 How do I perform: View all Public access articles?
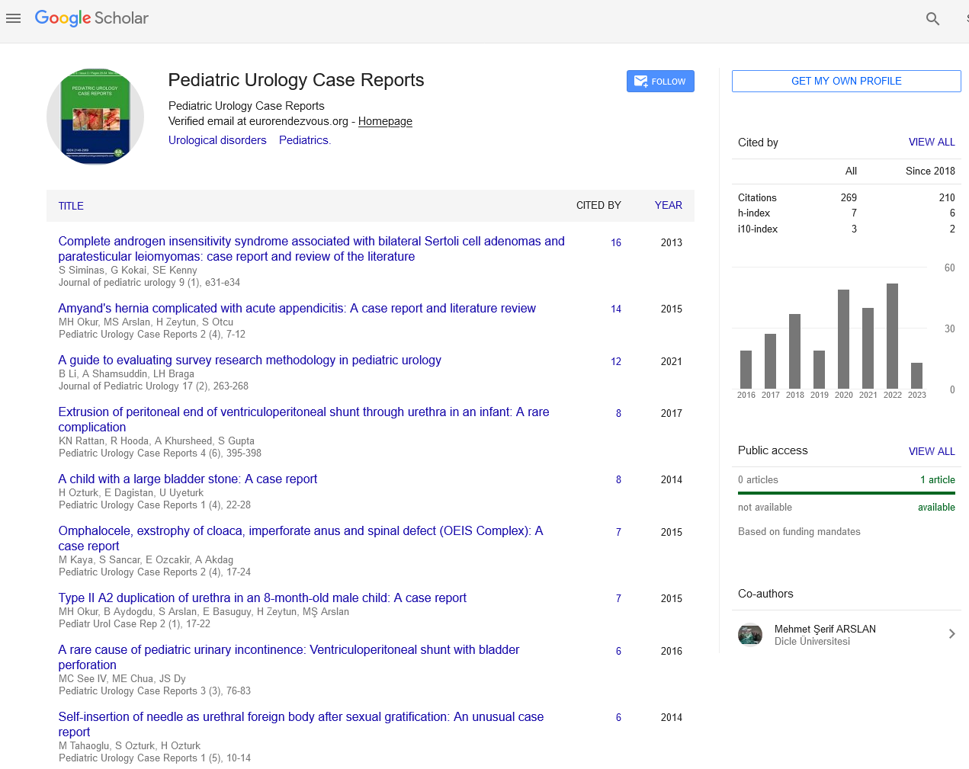coord(932,451)
